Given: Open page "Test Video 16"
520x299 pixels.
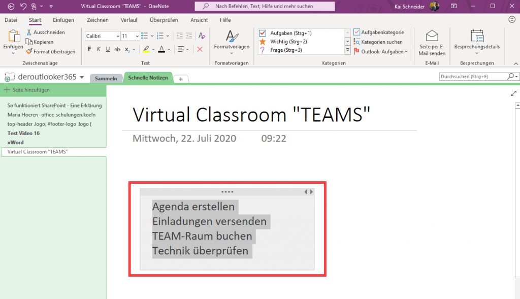Looking at the screenshot, I should point(23,133).
